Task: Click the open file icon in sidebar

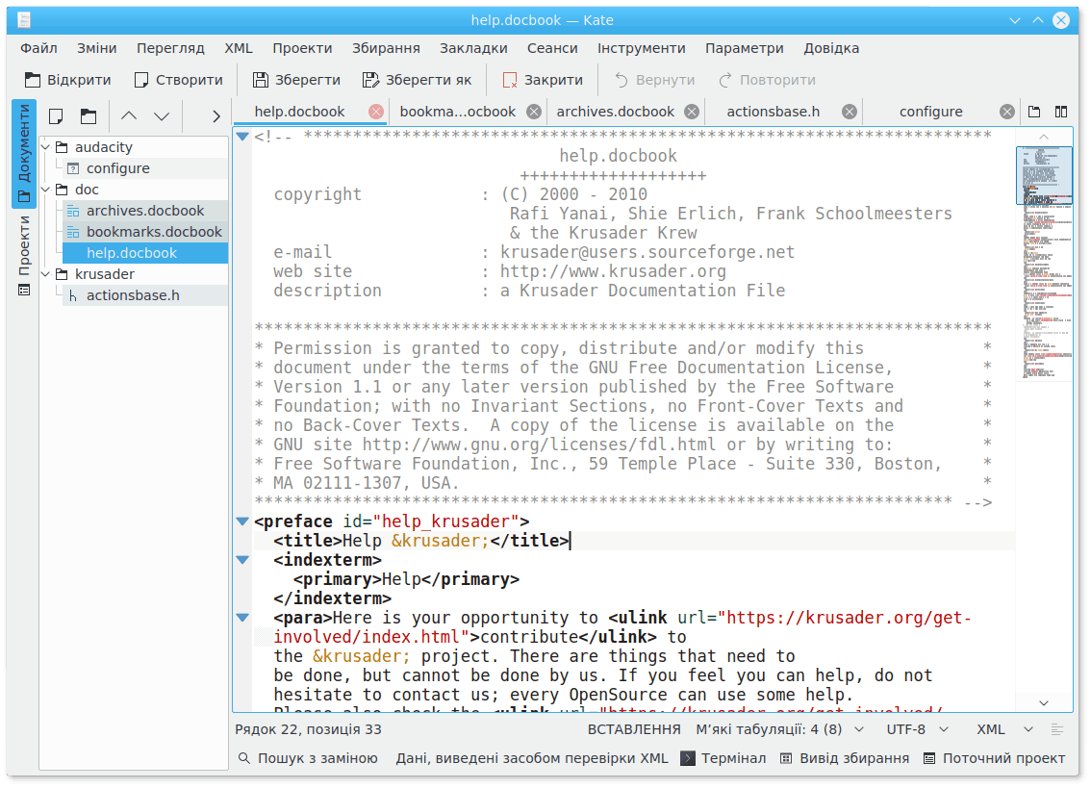Action: pyautogui.click(x=89, y=116)
